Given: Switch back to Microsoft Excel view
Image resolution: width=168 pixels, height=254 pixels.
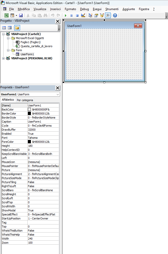Looking at the screenshot, I should pyautogui.click(x=7, y=15).
